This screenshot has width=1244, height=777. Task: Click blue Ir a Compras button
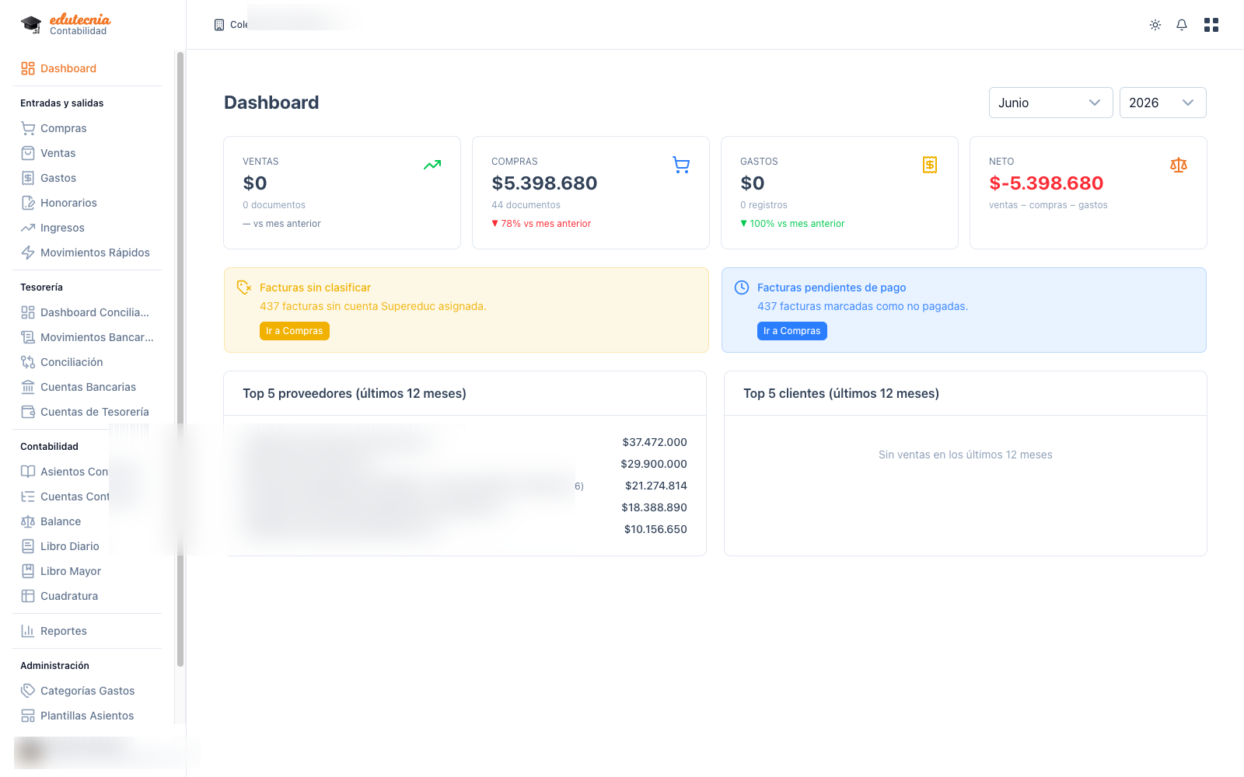[792, 331]
